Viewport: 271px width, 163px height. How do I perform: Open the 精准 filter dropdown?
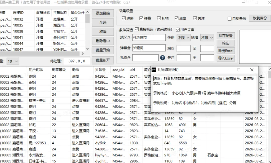tap(208, 37)
